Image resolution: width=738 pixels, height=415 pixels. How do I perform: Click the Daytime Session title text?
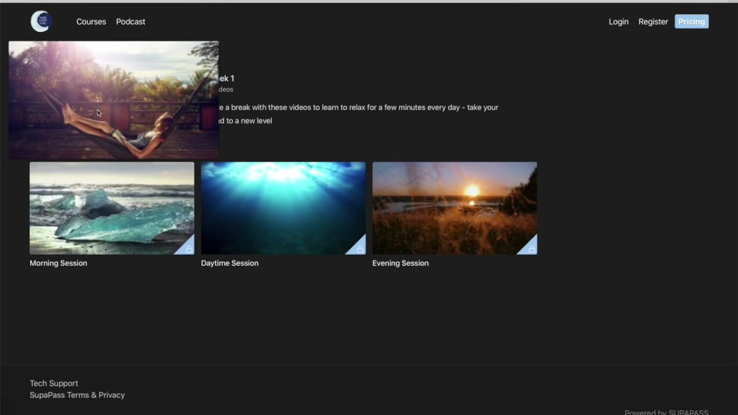[x=229, y=263]
